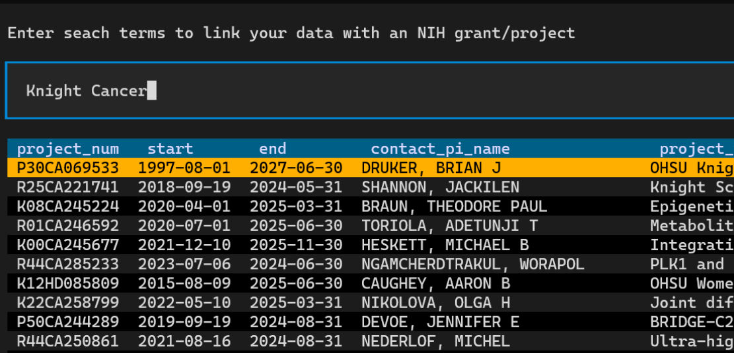Select project number R01CA246592
734x353 pixels.
point(68,226)
